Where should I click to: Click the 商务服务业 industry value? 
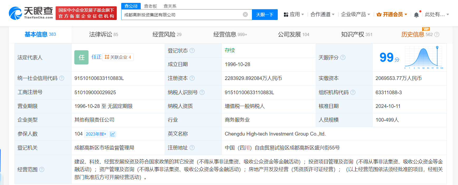(237, 120)
